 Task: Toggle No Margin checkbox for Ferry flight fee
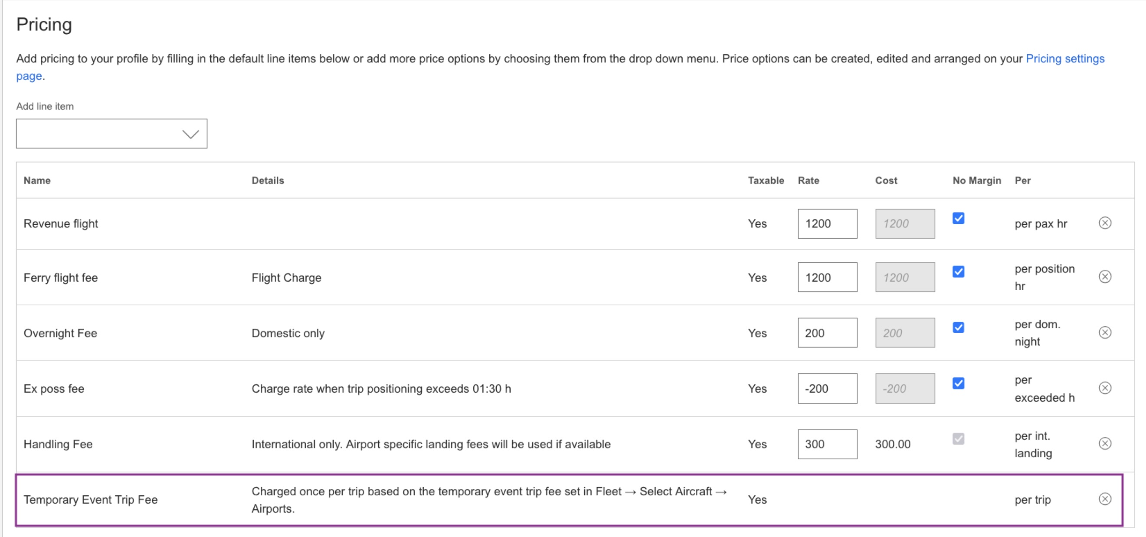(x=958, y=272)
